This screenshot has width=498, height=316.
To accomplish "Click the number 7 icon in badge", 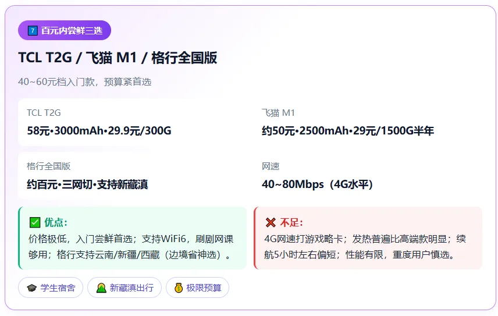I will pyautogui.click(x=33, y=30).
